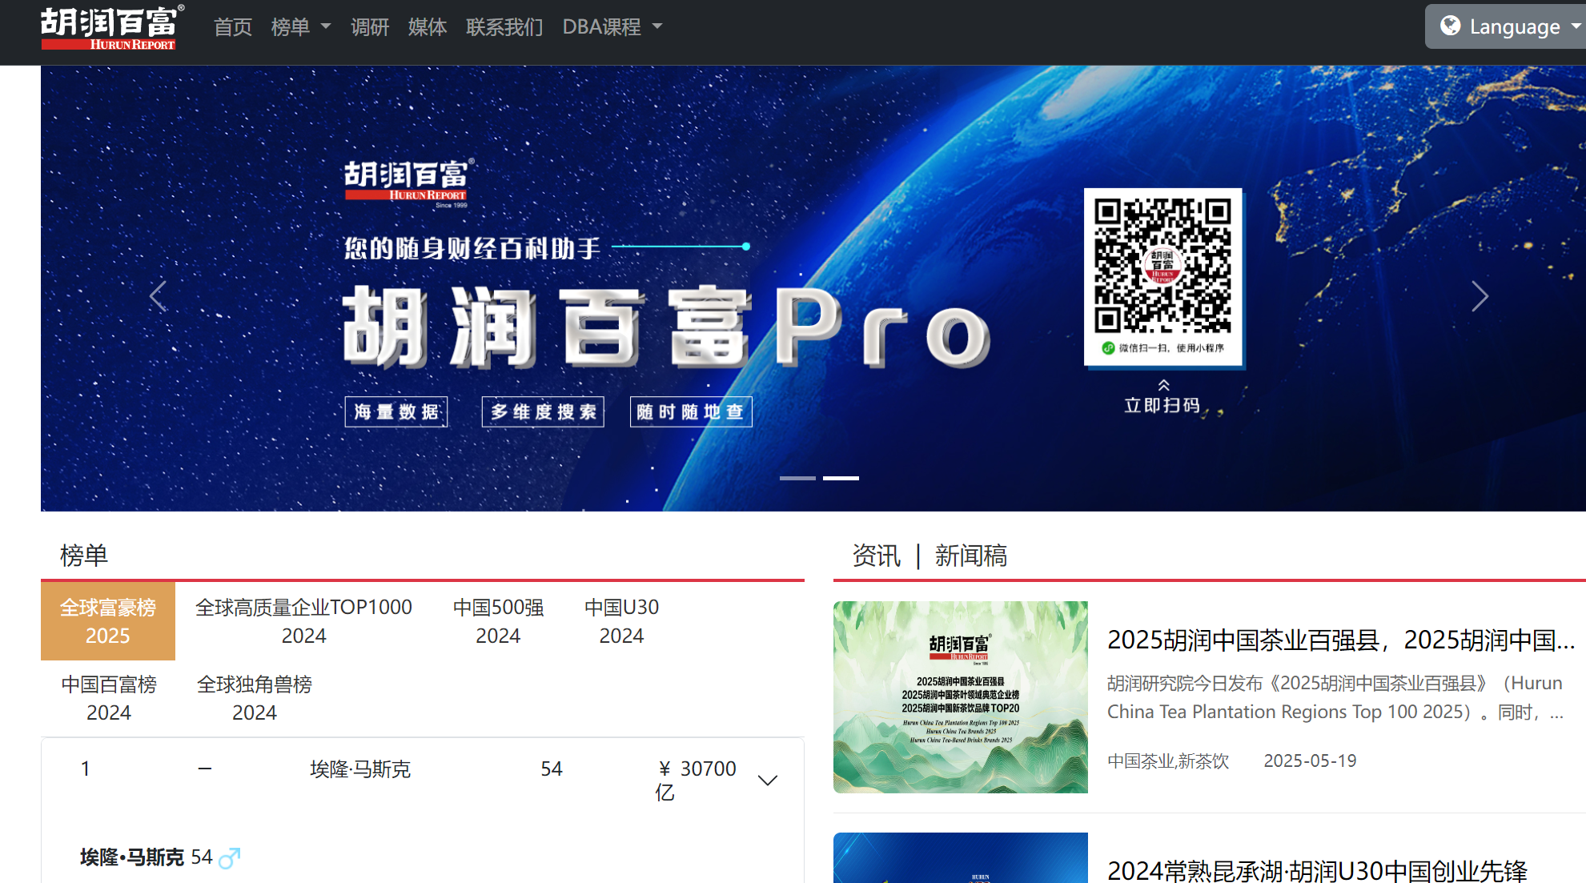Click the male gender symbol icon

coord(229,858)
